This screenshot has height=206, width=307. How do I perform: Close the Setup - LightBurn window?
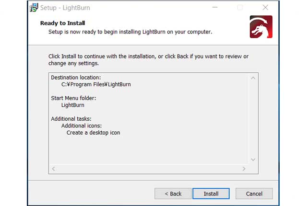265,8
